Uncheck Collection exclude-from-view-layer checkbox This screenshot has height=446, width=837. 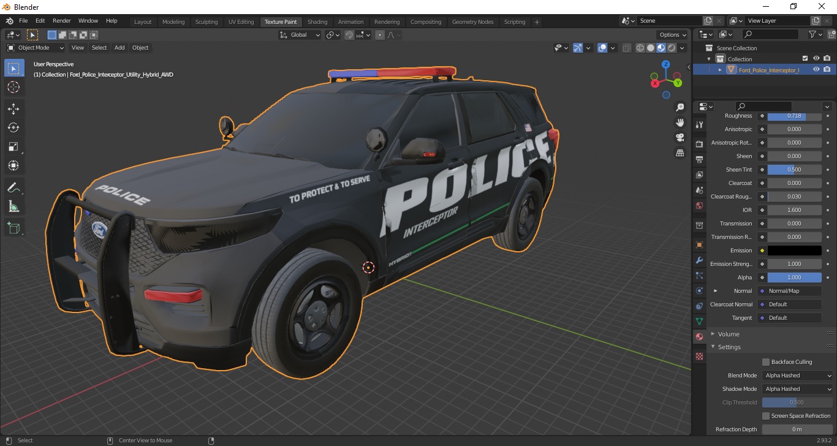pyautogui.click(x=805, y=59)
